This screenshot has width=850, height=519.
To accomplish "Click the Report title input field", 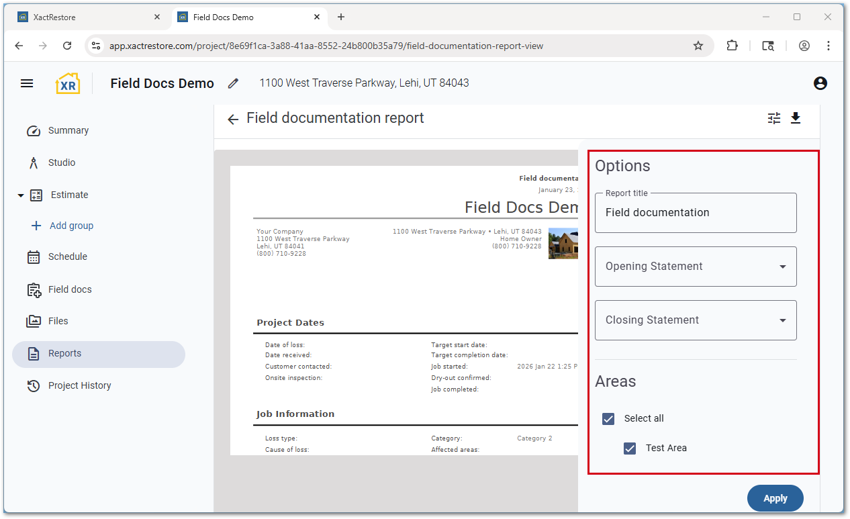I will tap(696, 213).
